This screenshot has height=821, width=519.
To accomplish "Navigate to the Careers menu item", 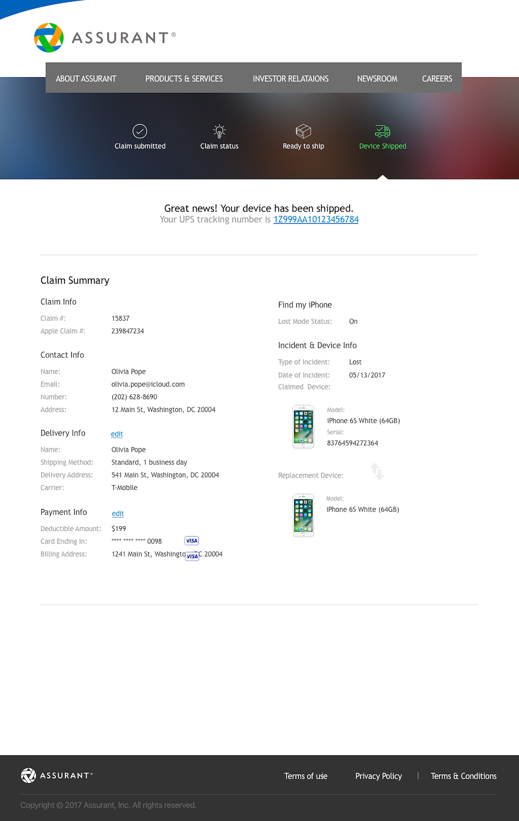I will tap(437, 78).
